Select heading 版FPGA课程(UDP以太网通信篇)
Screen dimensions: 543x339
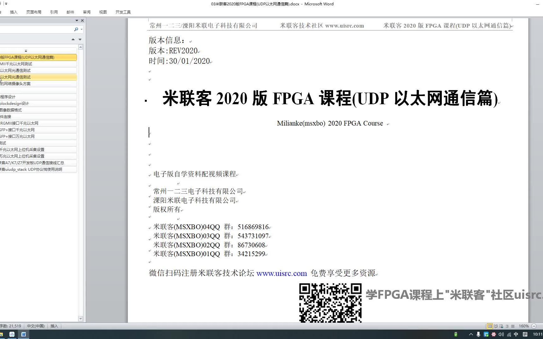(38, 57)
